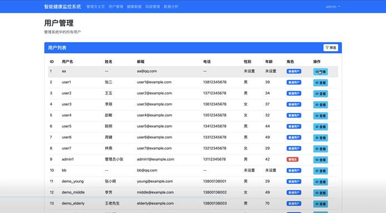The width and height of the screenshot is (386, 213).
Task: Click the 角色 column header
Action: pos(290,62)
